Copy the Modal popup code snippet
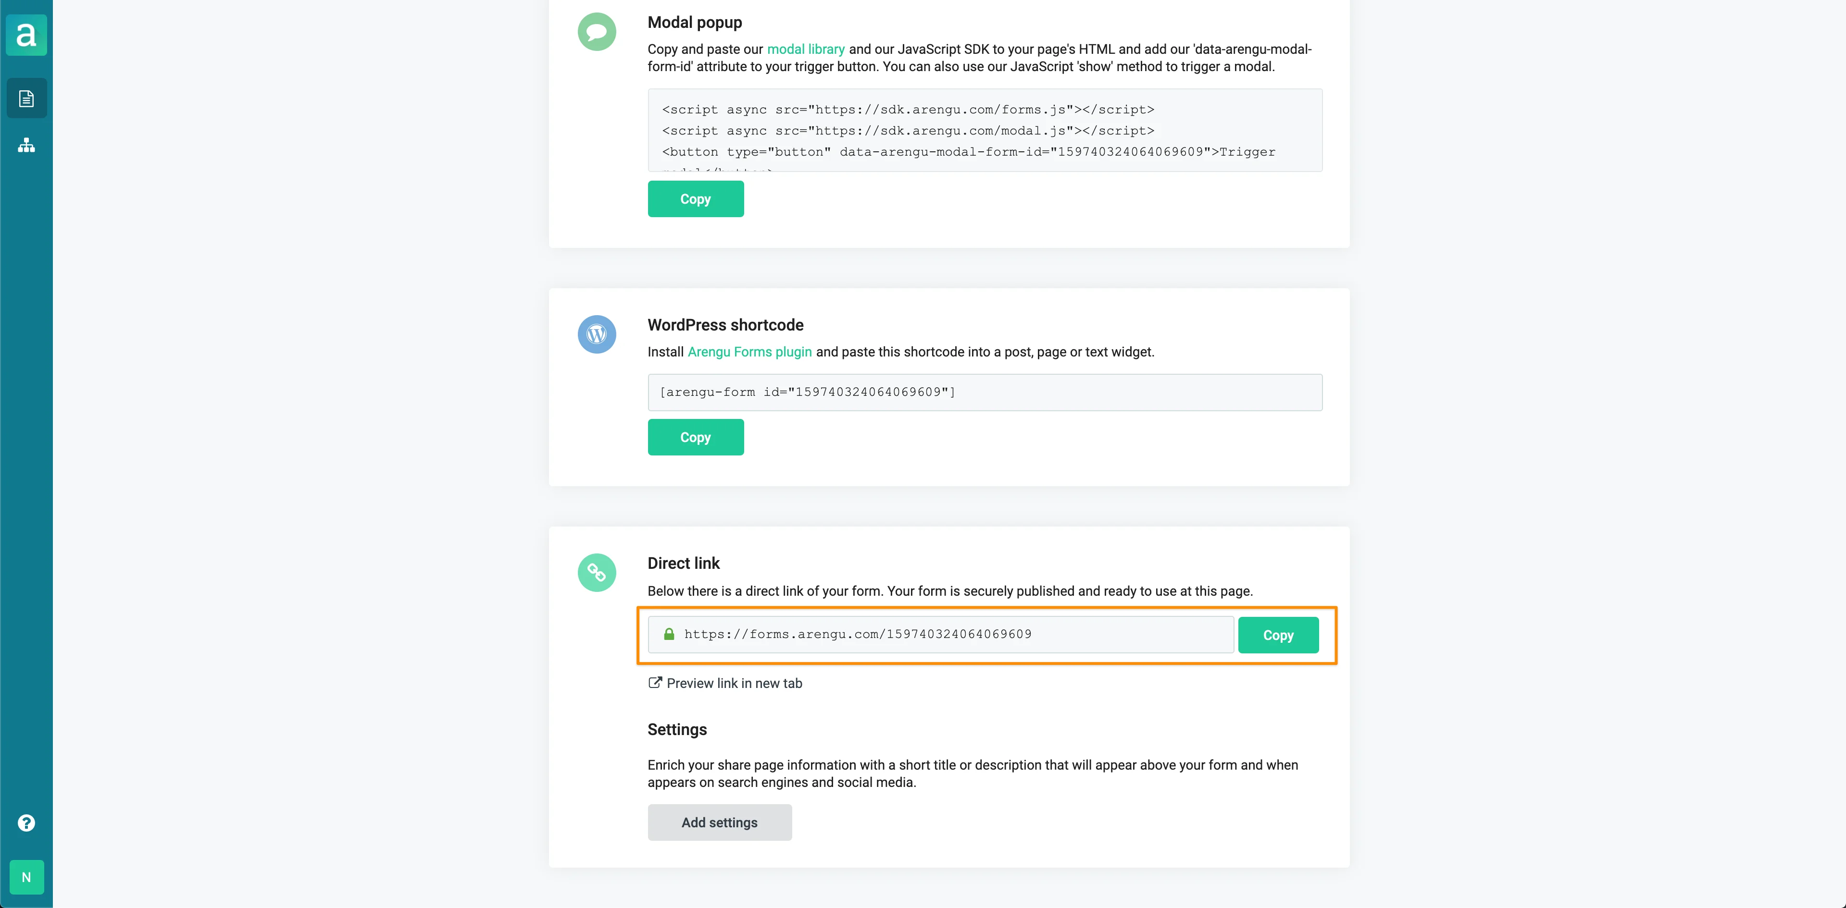The height and width of the screenshot is (908, 1846). pyautogui.click(x=695, y=199)
